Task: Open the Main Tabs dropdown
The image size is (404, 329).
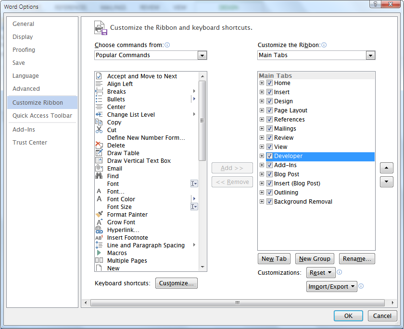Action: 370,55
